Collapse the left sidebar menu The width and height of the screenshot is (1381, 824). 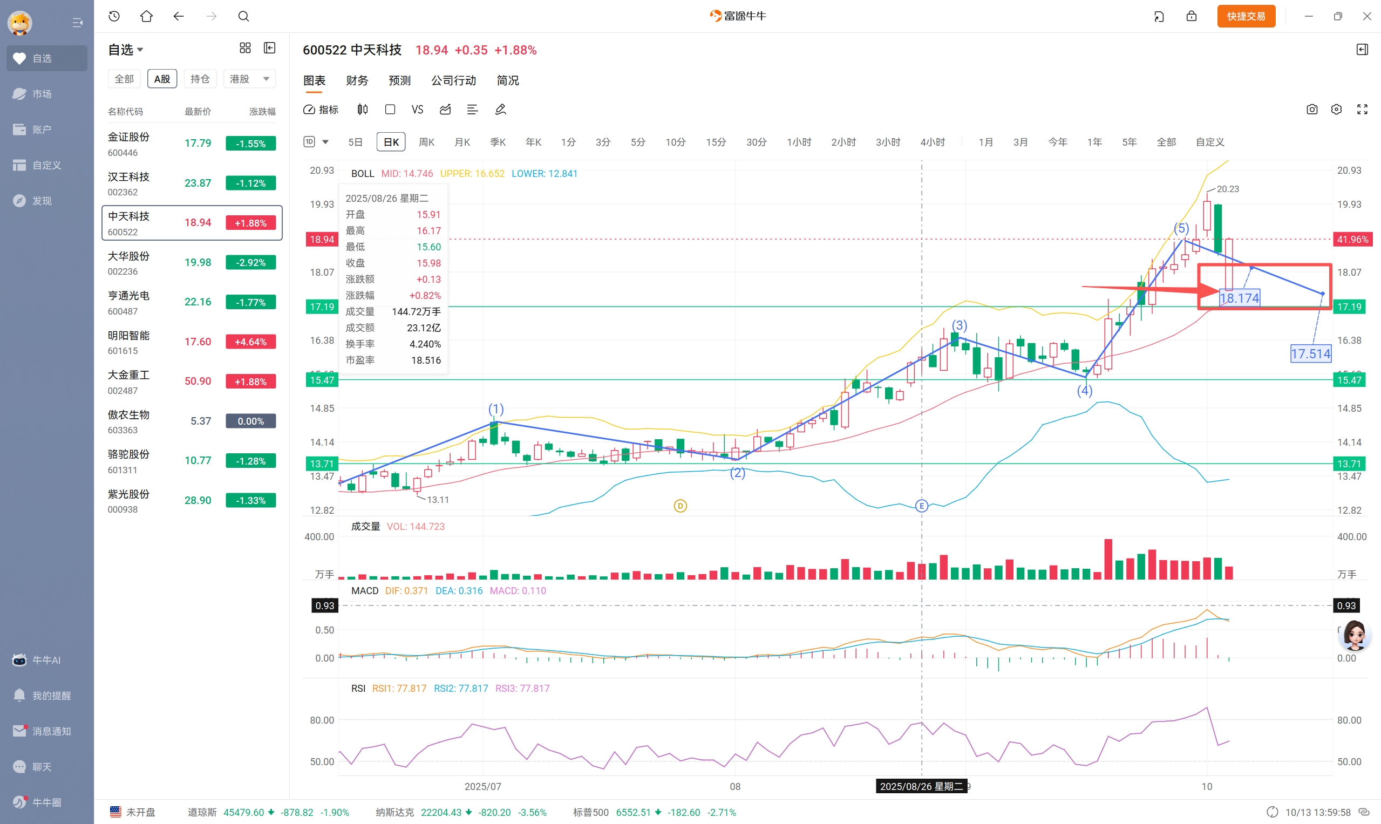[77, 23]
